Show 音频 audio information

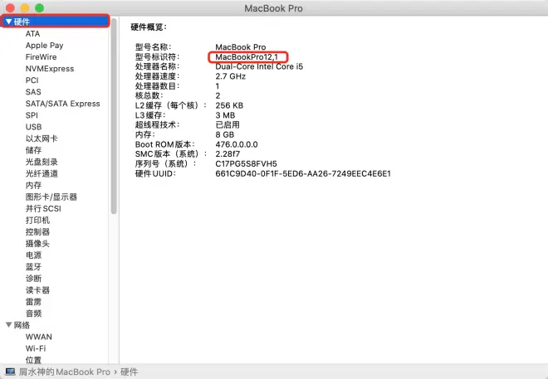(33, 313)
